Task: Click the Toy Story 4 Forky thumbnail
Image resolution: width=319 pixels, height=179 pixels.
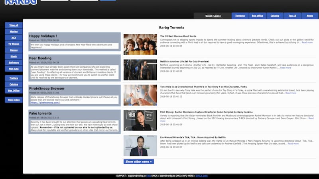Action: [140, 95]
